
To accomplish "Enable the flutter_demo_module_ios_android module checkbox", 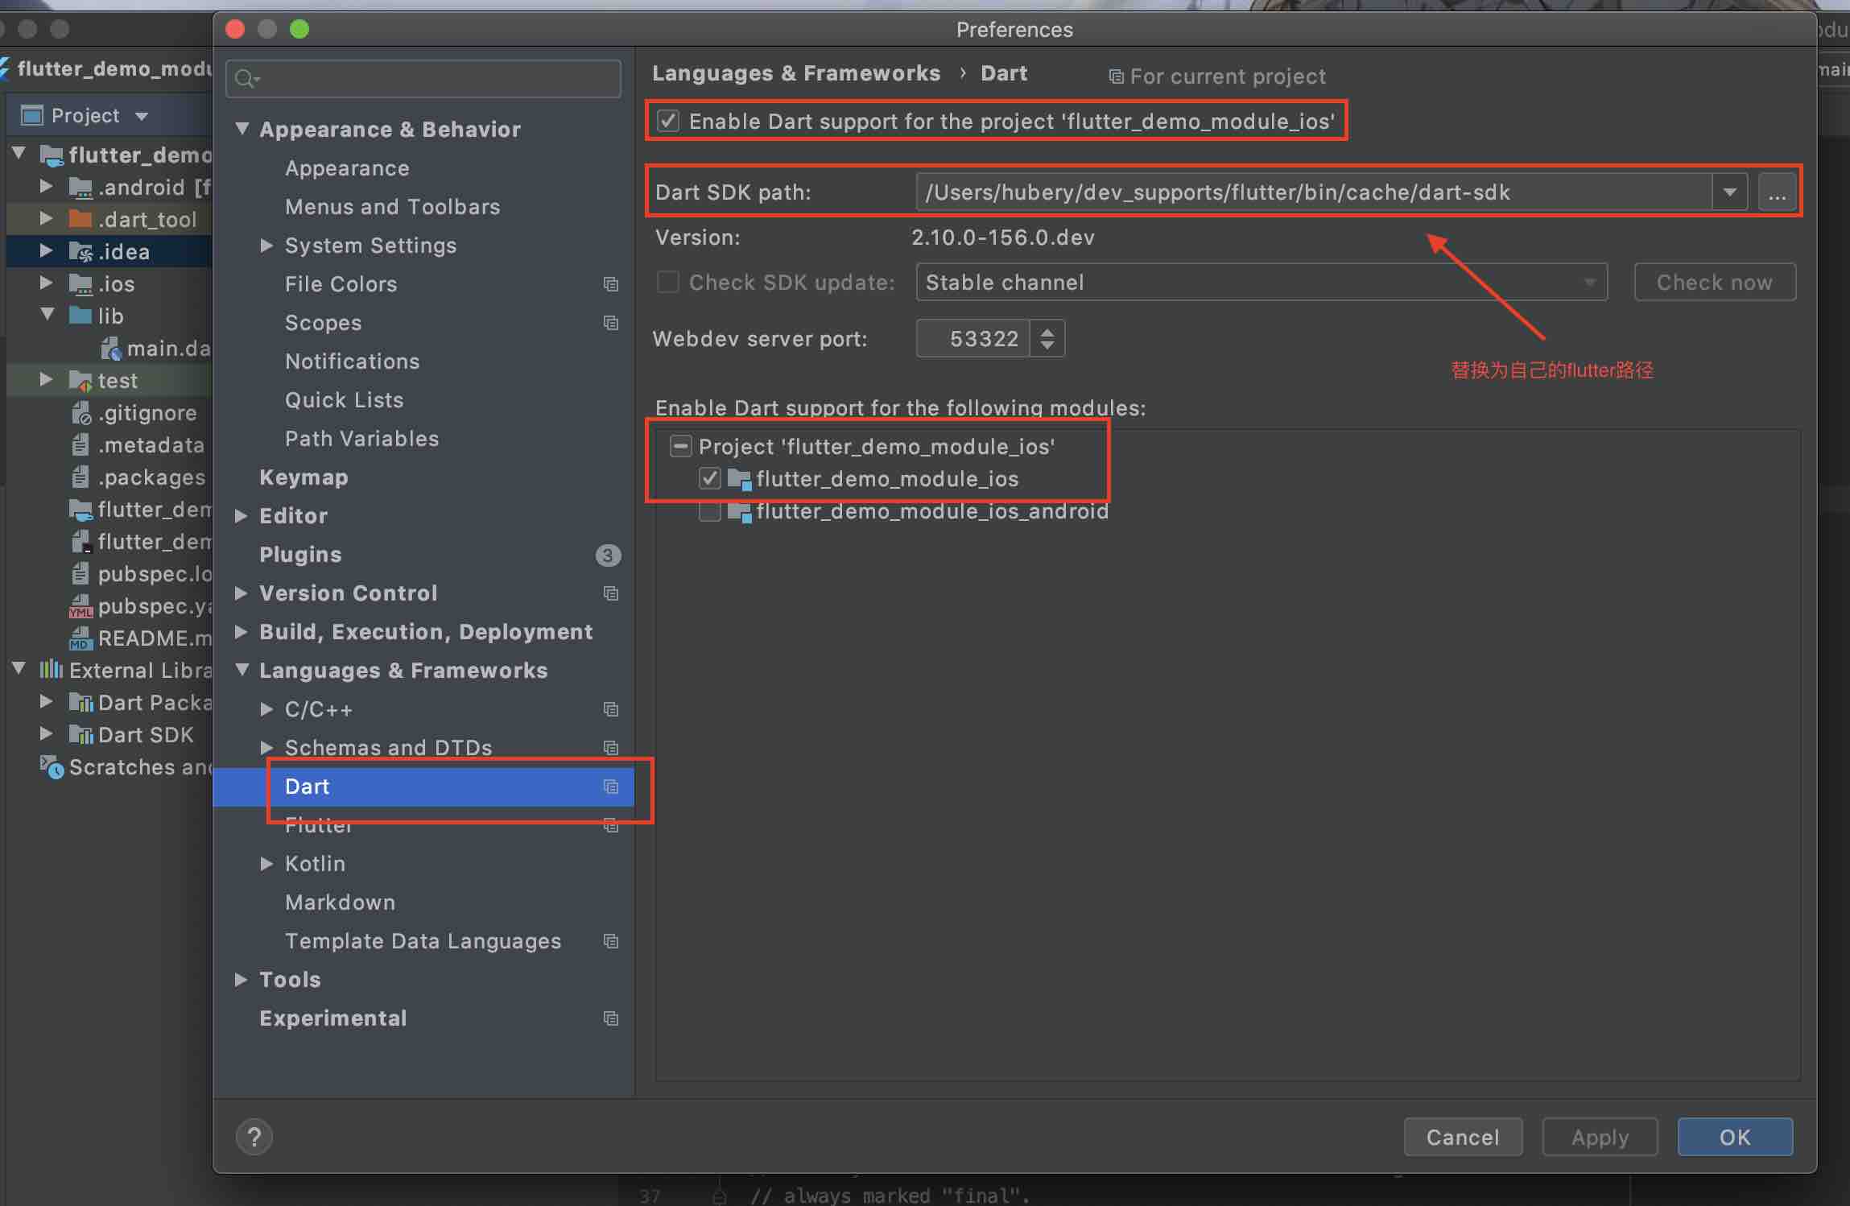I will 709,511.
